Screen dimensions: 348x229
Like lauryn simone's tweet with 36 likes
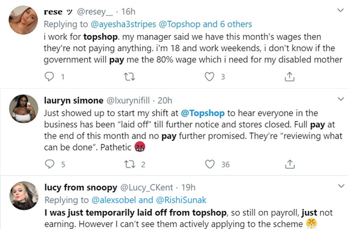coord(210,165)
